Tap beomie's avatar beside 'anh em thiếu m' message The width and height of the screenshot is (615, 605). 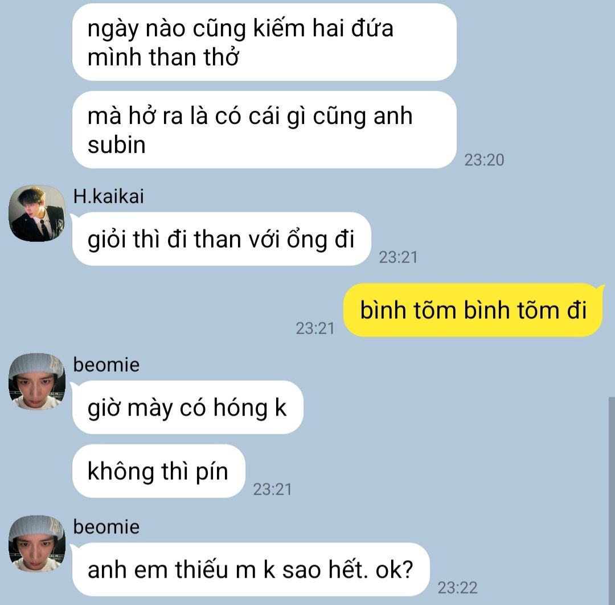coord(37,544)
